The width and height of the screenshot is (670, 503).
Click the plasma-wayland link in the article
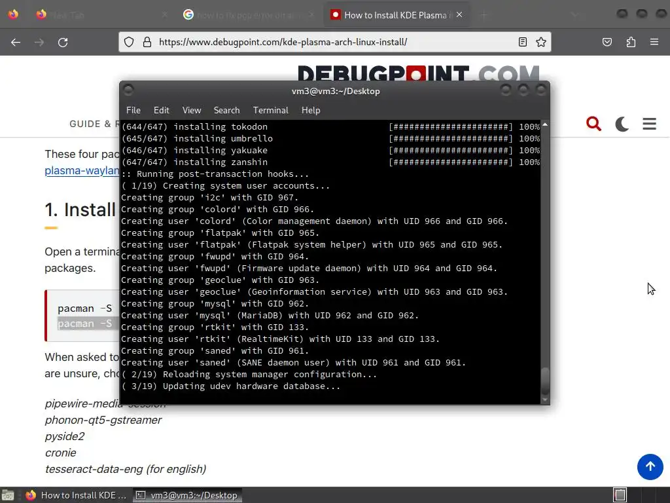coord(82,170)
